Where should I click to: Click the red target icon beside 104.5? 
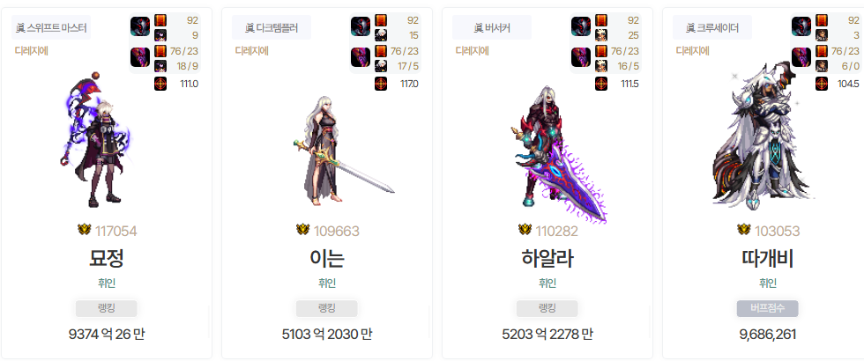[x=822, y=85]
